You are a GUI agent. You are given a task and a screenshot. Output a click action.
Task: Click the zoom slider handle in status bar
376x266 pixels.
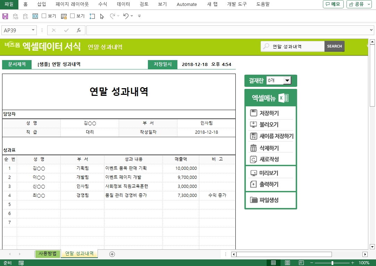pos(332,263)
